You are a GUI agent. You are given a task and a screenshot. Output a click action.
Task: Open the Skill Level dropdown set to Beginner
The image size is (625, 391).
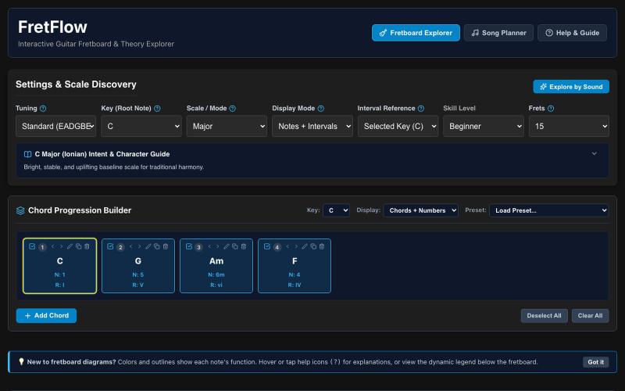click(484, 126)
